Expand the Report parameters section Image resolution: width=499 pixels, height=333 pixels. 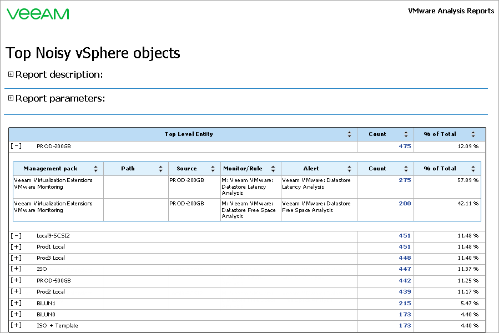11,98
